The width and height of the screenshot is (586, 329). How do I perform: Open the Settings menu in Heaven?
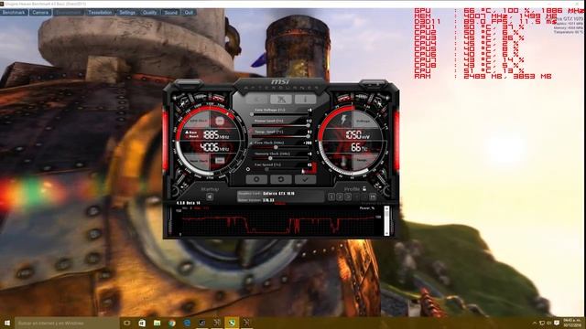coord(127,12)
